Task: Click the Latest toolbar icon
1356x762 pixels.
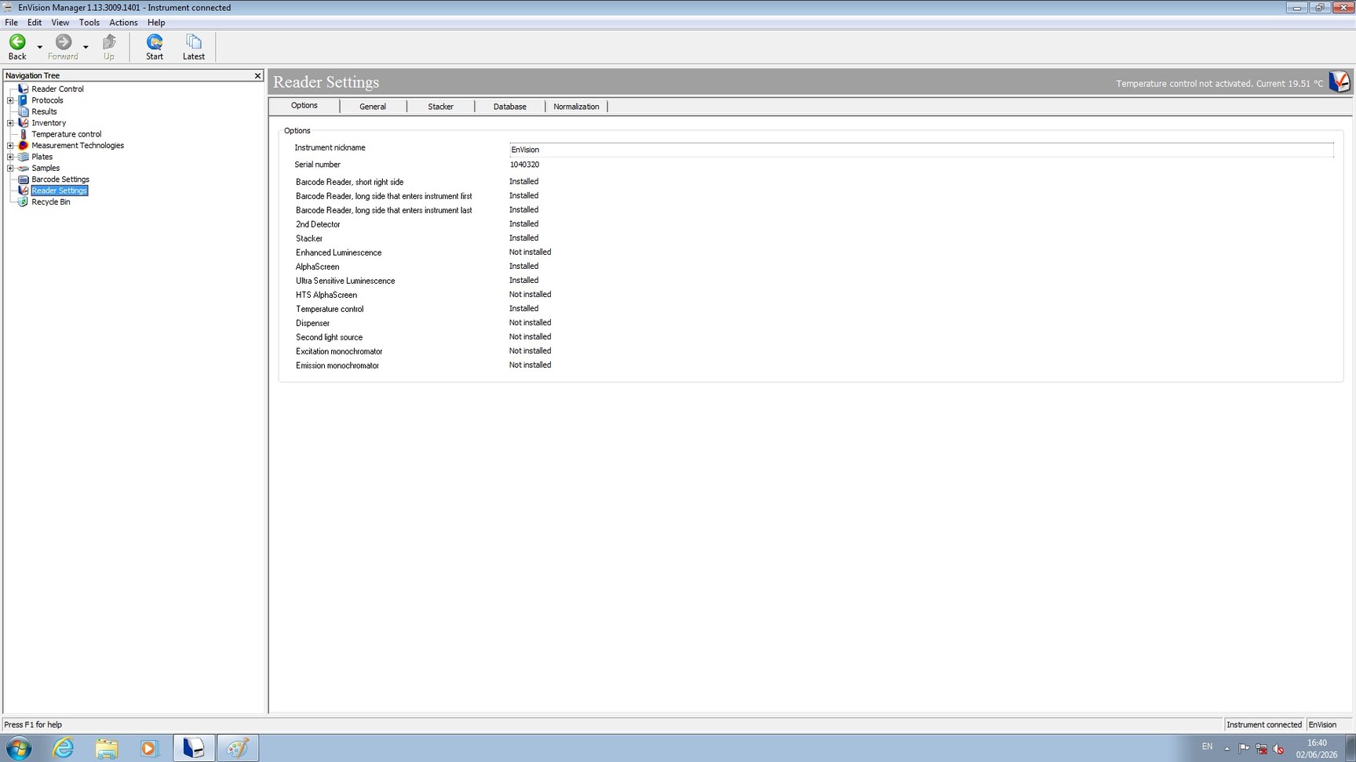Action: click(x=193, y=42)
